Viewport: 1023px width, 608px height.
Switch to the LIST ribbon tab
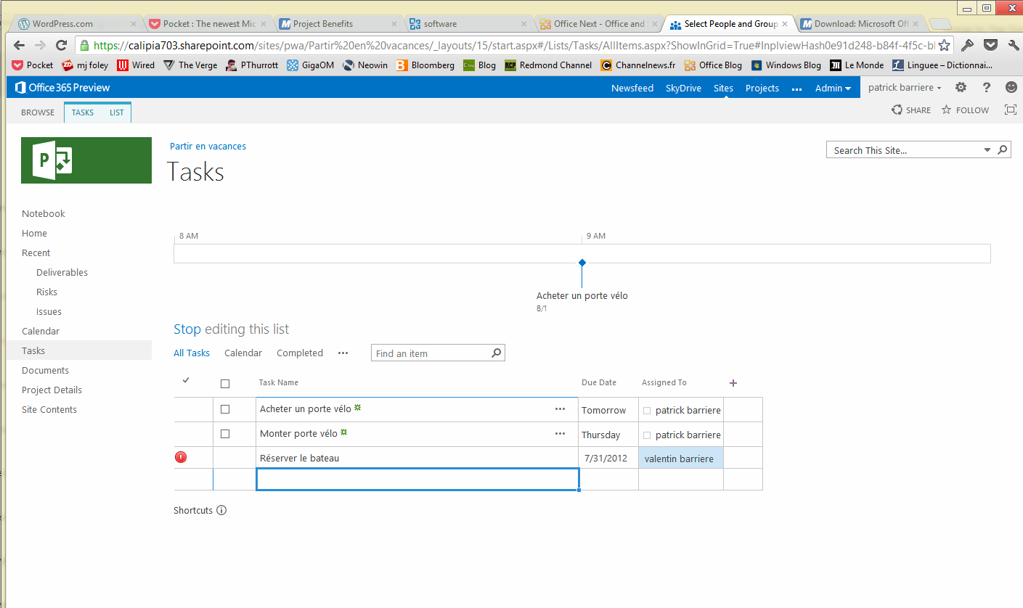tap(116, 112)
